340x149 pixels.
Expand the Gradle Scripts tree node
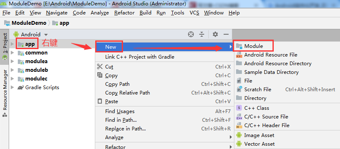click(x=12, y=88)
